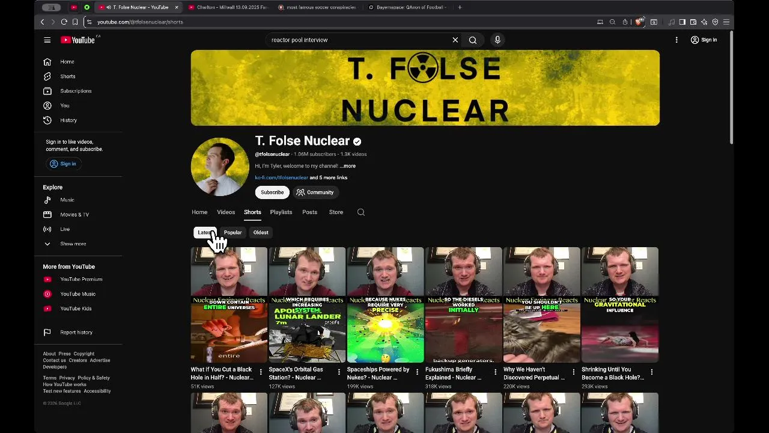Viewport: 769px width, 433px height.
Task: Open options for Shrinking Until Black Hole short
Action: [x=651, y=372]
